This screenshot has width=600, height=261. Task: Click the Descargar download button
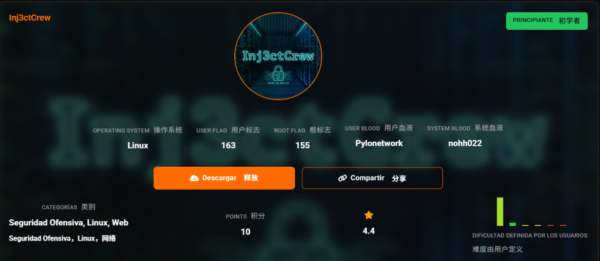click(x=224, y=178)
